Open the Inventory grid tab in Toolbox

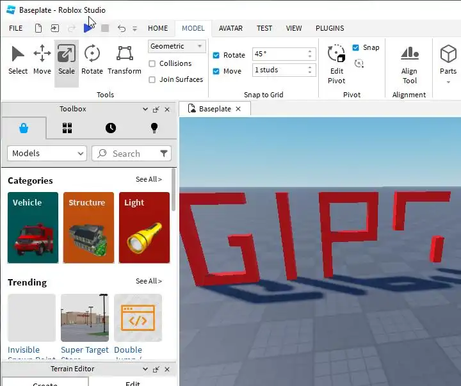point(67,128)
